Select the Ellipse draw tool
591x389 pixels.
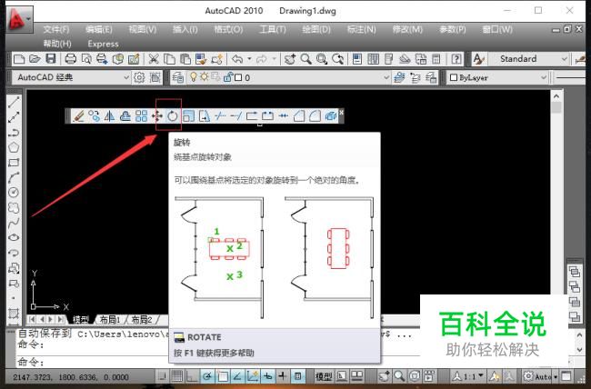point(14,238)
